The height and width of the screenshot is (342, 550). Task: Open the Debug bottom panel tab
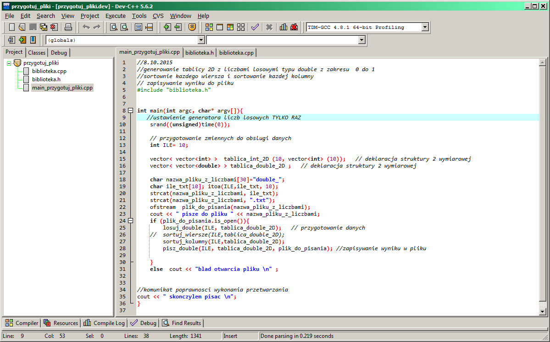click(x=143, y=323)
